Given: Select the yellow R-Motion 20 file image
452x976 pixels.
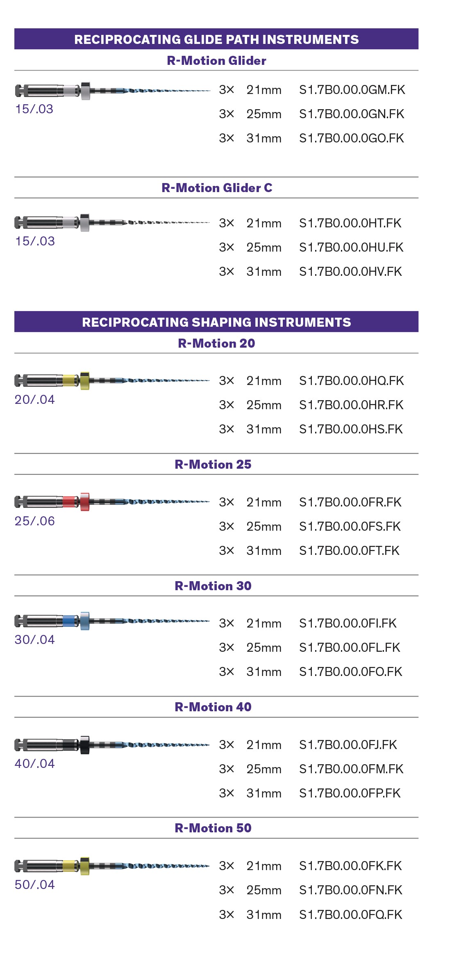Looking at the screenshot, I should coord(112,380).
